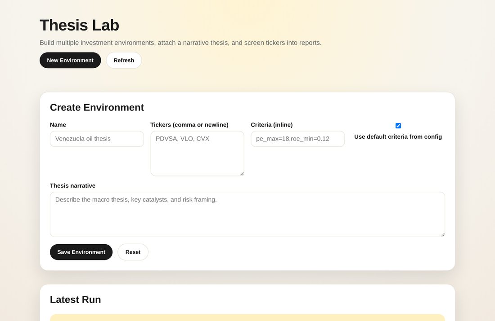Screen dimensions: 495x321
Task: Click the Reset button
Action: pyautogui.click(x=133, y=252)
